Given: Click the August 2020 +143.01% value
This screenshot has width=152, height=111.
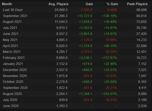Looking at the screenshot, I should 109,94.
